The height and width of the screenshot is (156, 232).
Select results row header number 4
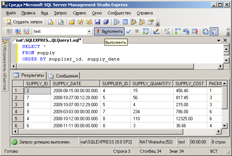[18, 112]
